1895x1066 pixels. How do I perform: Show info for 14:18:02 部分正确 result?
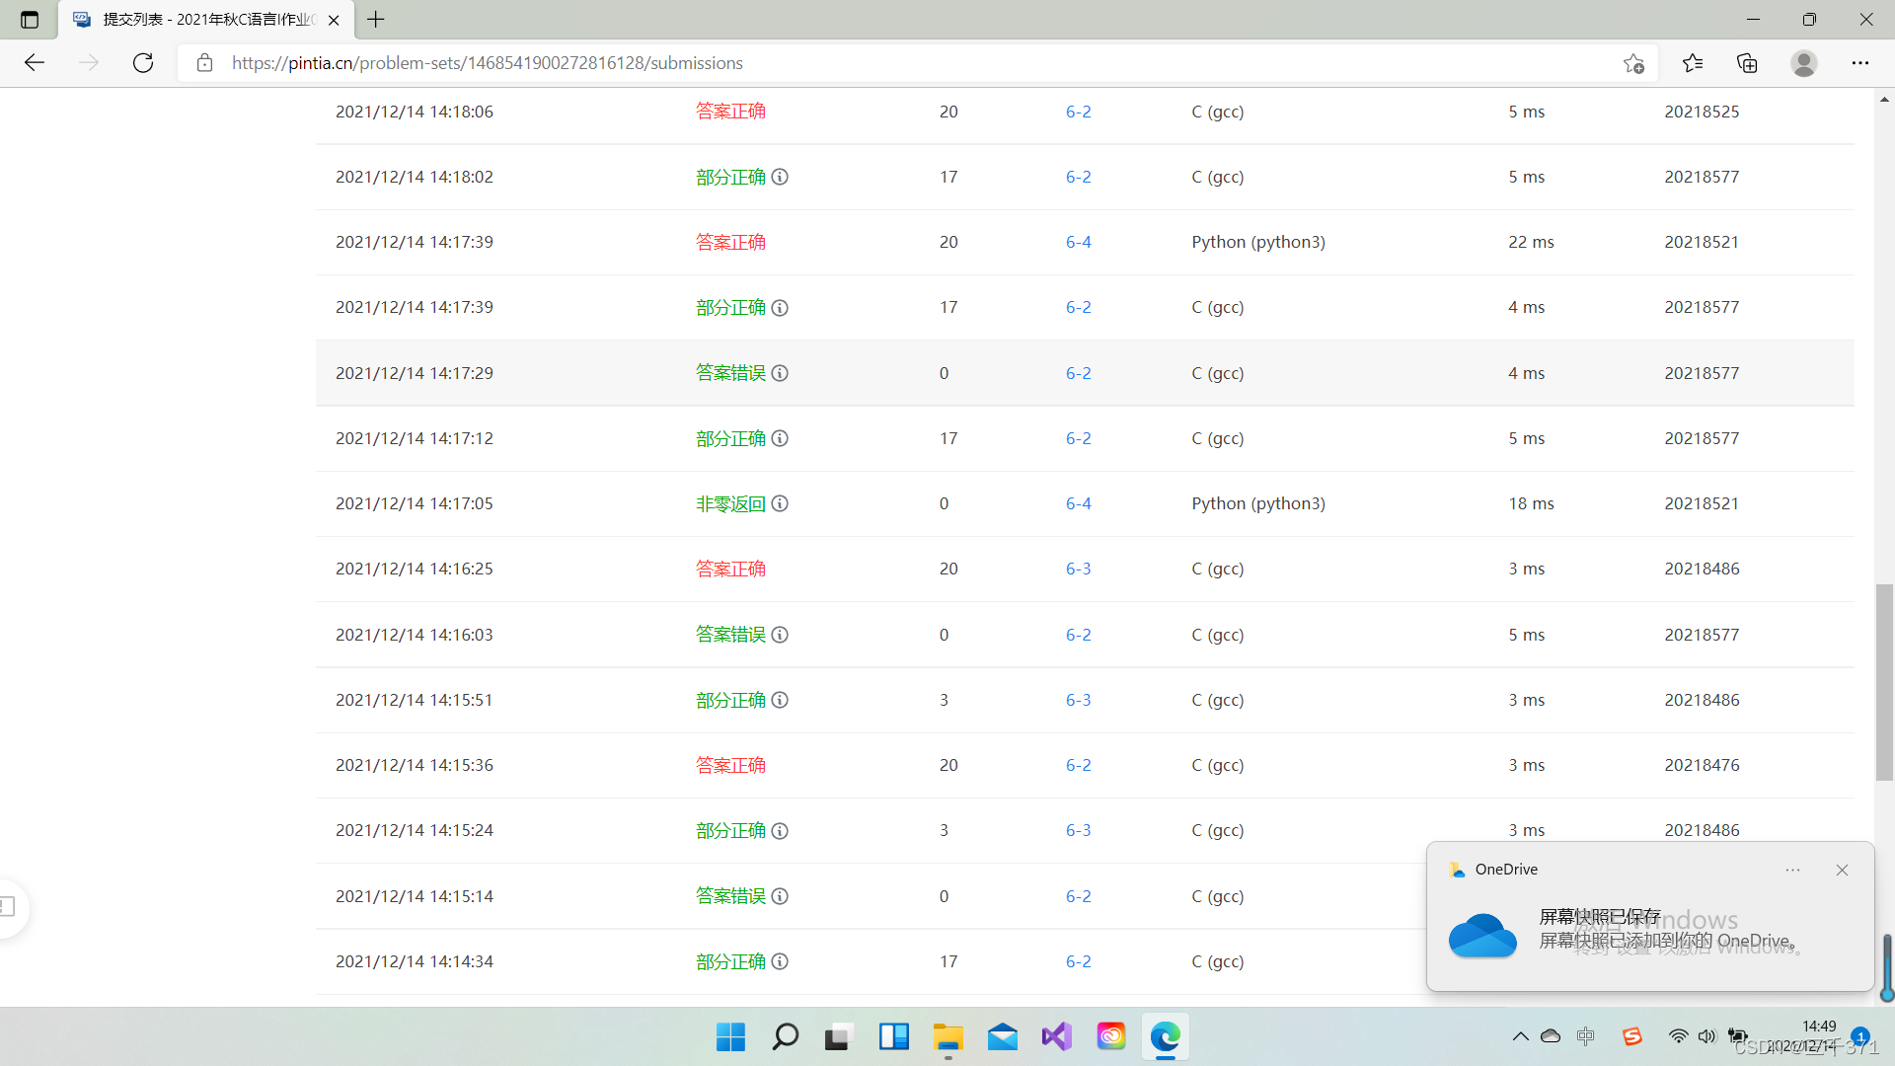tap(780, 177)
